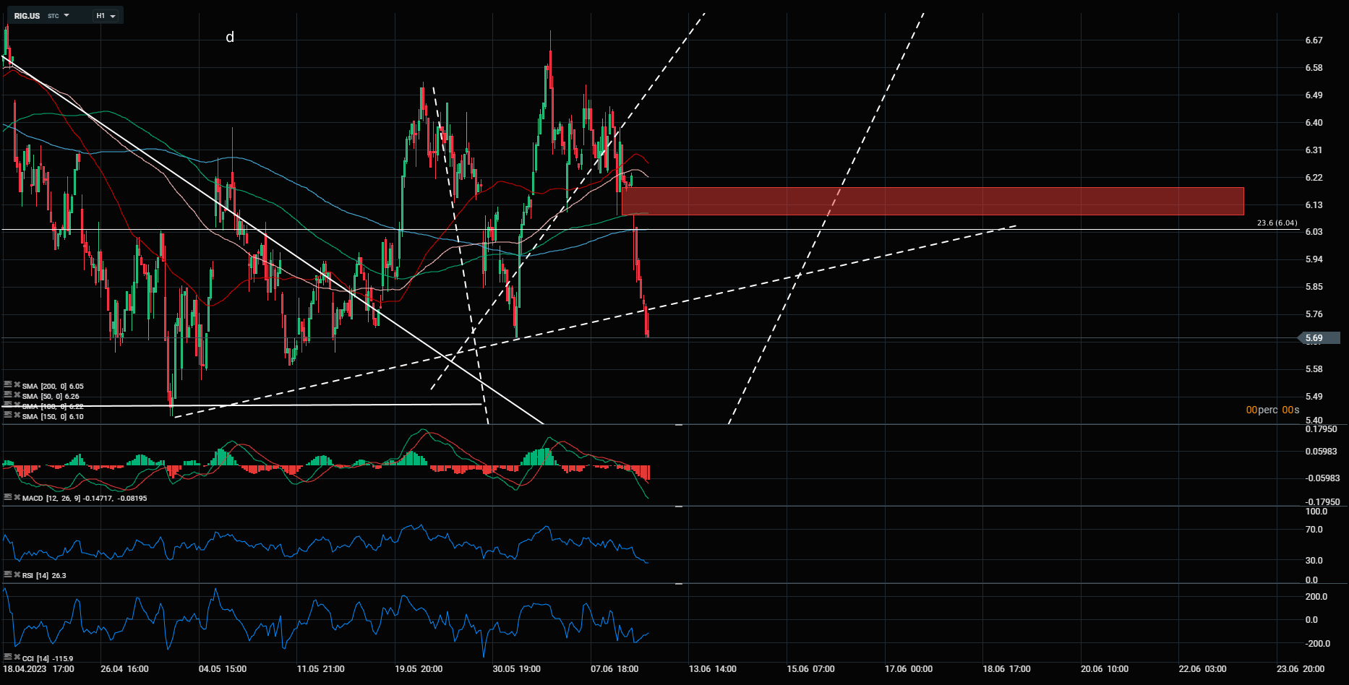
Task: Open RSI indicator settings icon
Action: click(8, 574)
